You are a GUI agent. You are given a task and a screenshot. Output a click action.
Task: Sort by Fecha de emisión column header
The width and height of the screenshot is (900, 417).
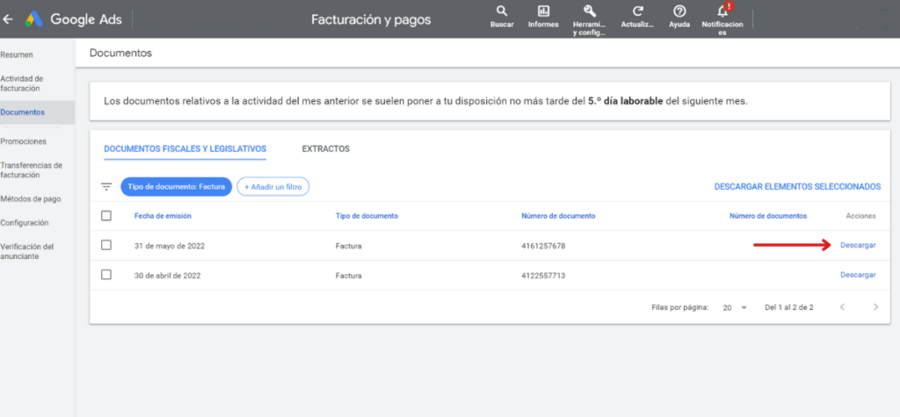[163, 216]
